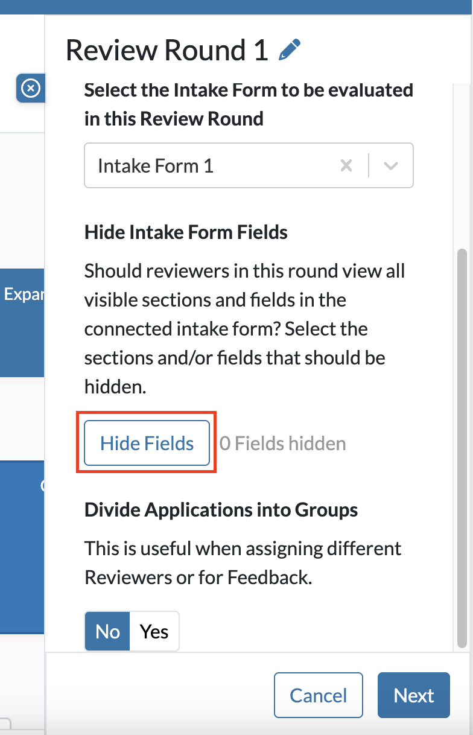Proceed with the Next button
The height and width of the screenshot is (735, 473).
tap(414, 695)
